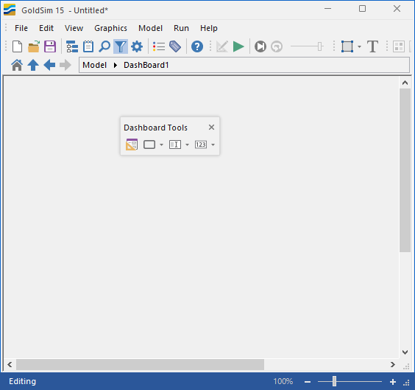Image resolution: width=415 pixels, height=390 pixels.
Task: Minimize the GoldSim window
Action: pos(327,9)
